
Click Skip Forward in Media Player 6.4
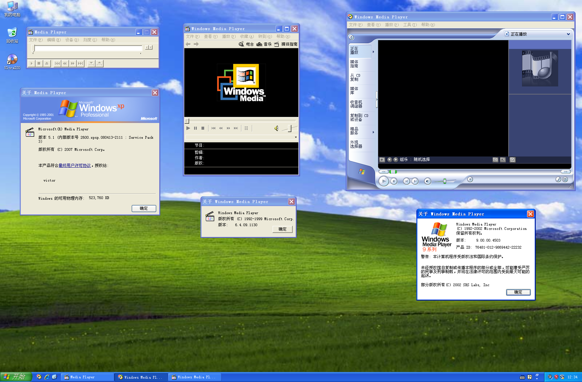pyautogui.click(x=236, y=128)
